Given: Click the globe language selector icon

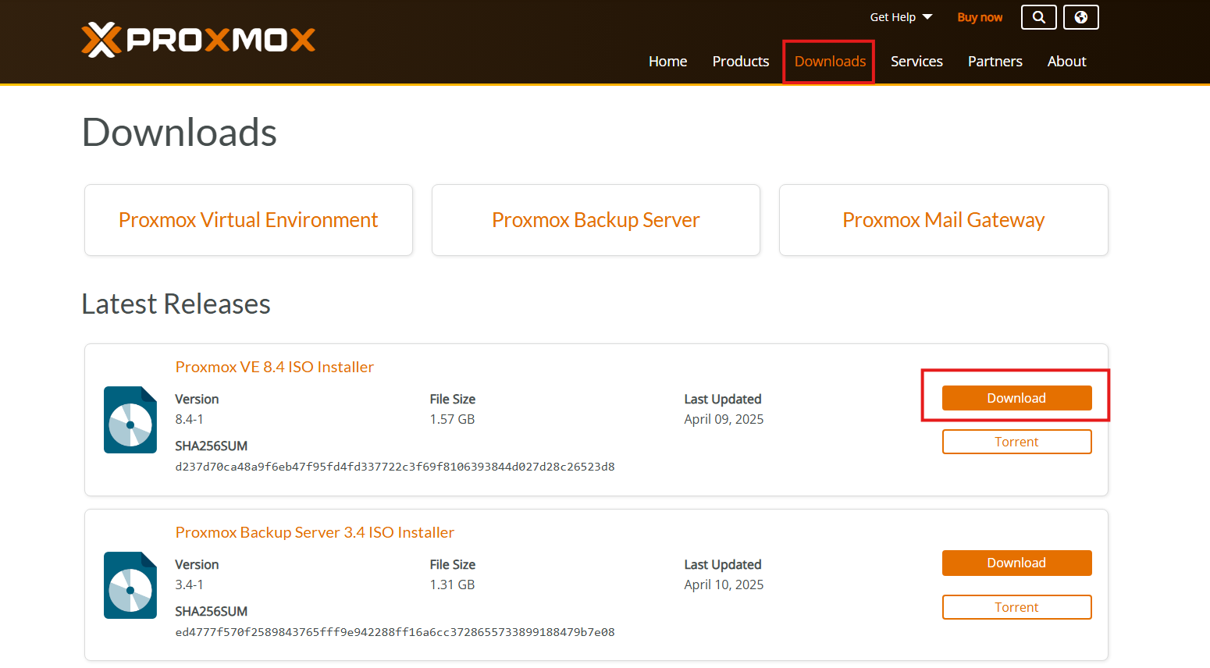Looking at the screenshot, I should click(1080, 17).
